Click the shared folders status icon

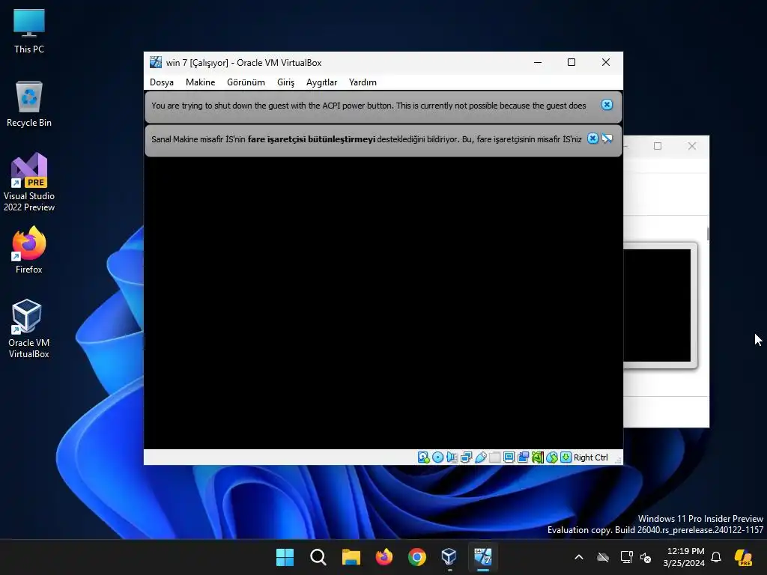pos(494,457)
